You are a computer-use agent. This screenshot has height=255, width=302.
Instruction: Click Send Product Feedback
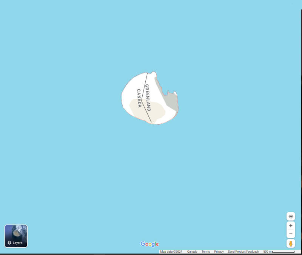point(243,252)
